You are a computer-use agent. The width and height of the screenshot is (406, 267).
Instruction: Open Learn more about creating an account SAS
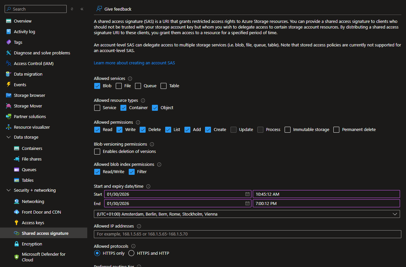pos(134,63)
